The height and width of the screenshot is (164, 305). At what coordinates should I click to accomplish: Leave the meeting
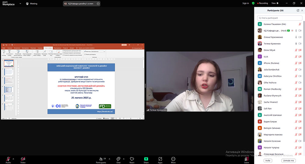coord(246,160)
